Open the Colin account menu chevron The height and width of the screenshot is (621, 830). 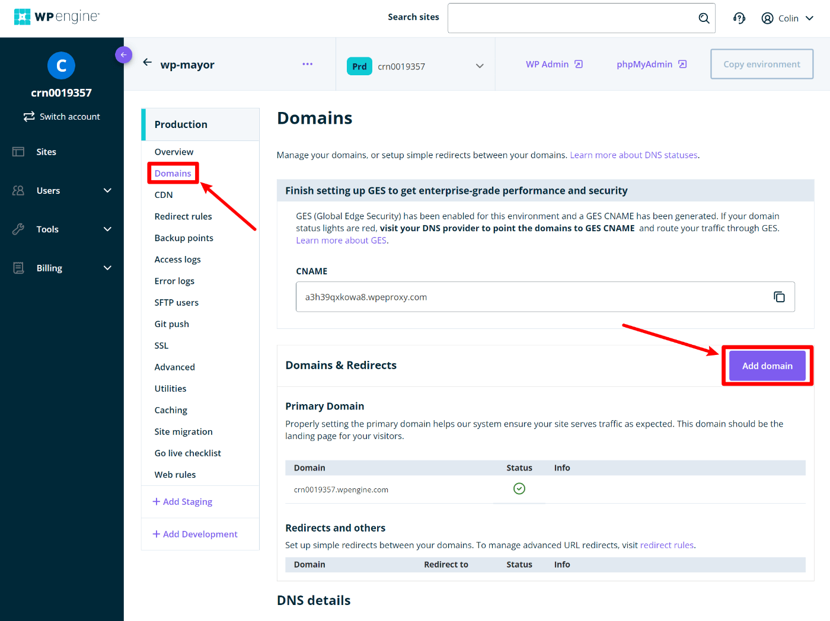(809, 18)
